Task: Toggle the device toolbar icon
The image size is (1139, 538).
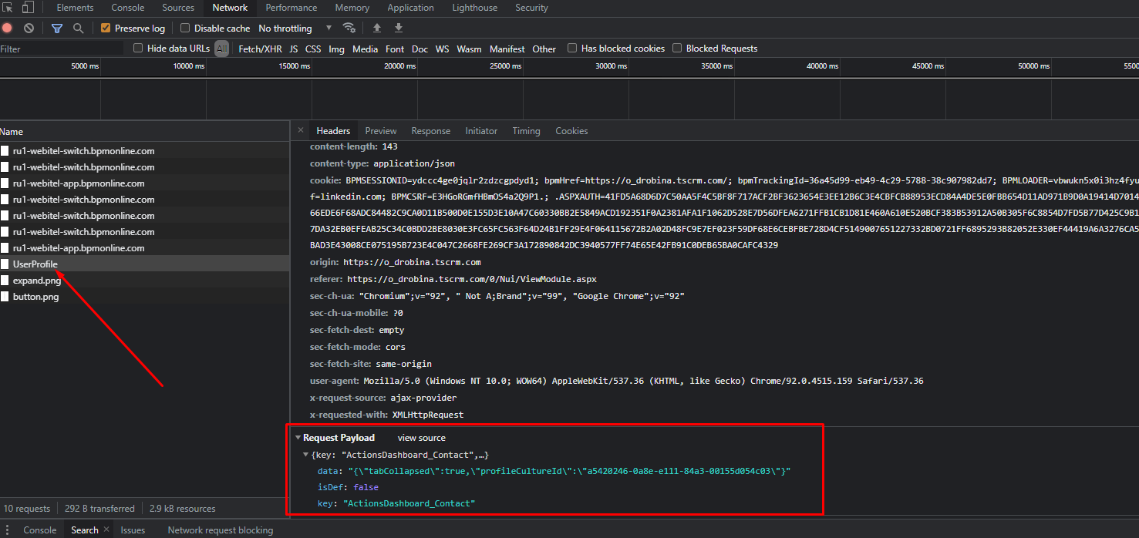Action: click(28, 8)
